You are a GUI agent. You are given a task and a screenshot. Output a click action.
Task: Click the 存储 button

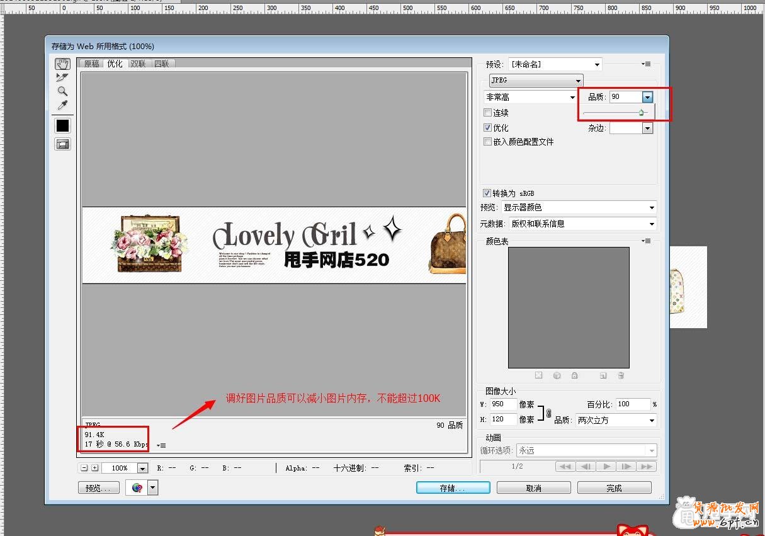point(453,487)
